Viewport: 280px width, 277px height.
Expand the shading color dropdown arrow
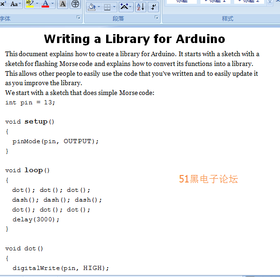point(99,7)
